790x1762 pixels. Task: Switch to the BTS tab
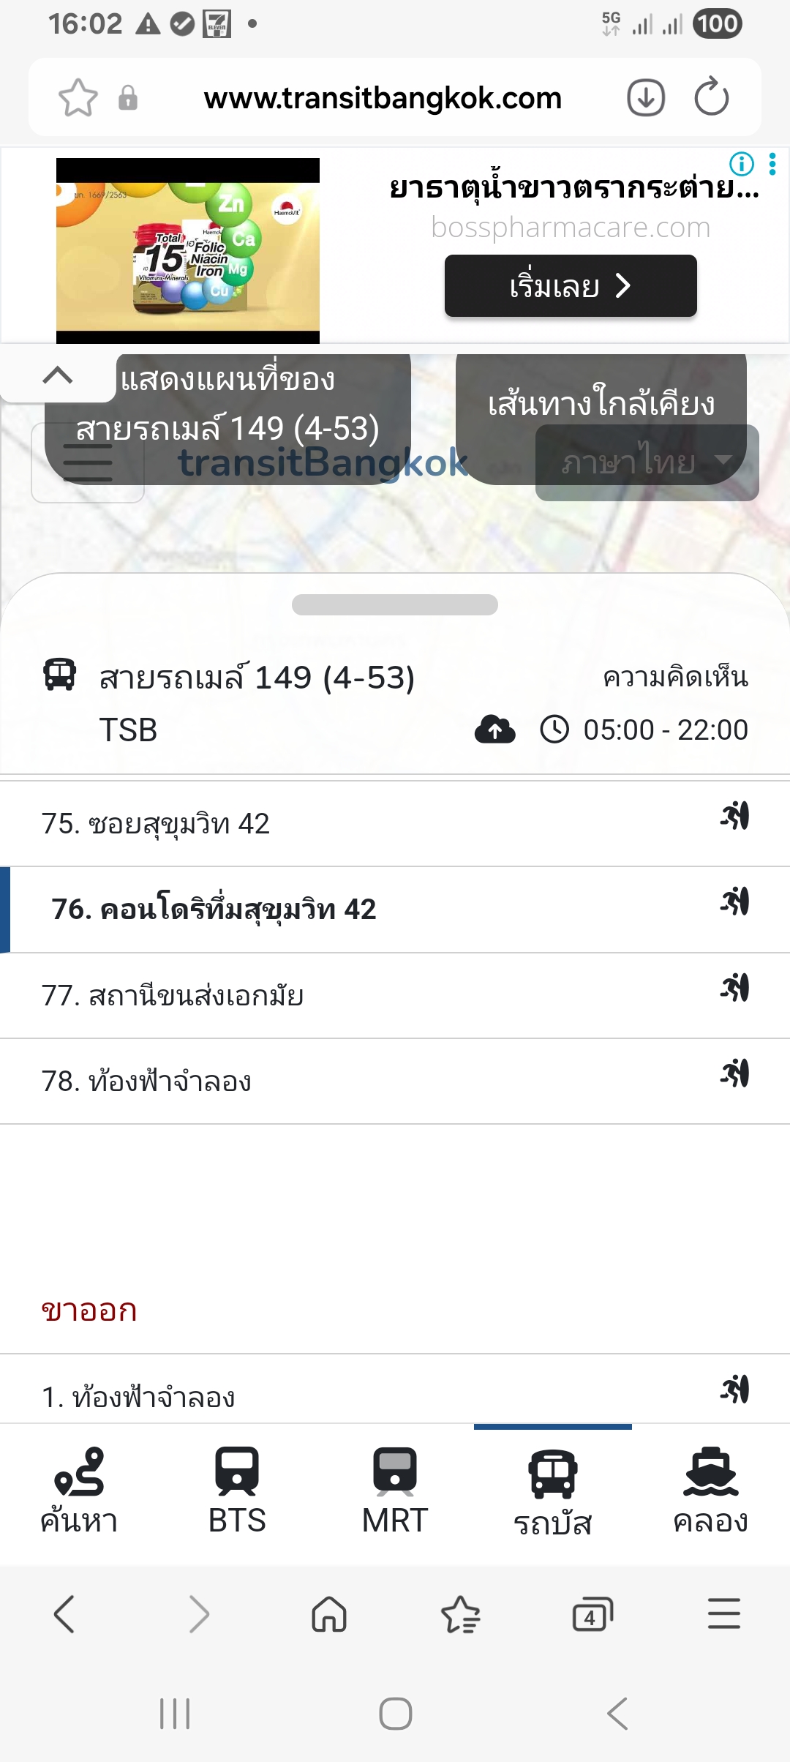coord(237,1492)
